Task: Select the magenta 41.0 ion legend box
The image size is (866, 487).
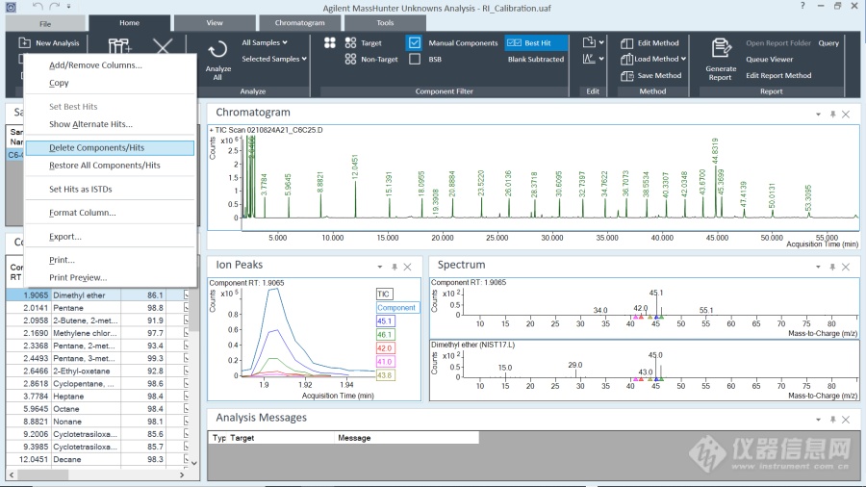Action: [x=384, y=362]
